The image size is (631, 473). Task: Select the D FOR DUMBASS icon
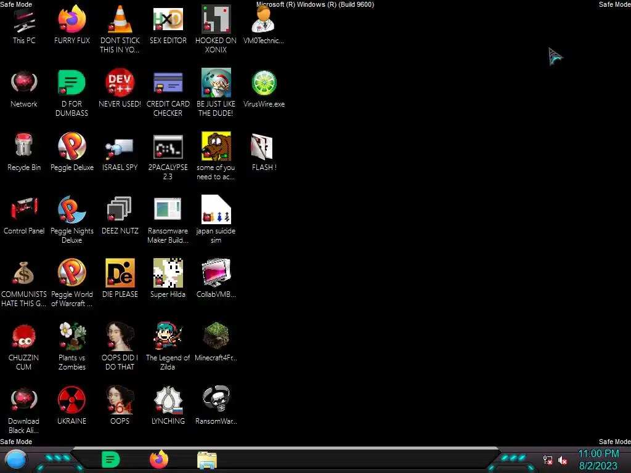pyautogui.click(x=71, y=83)
